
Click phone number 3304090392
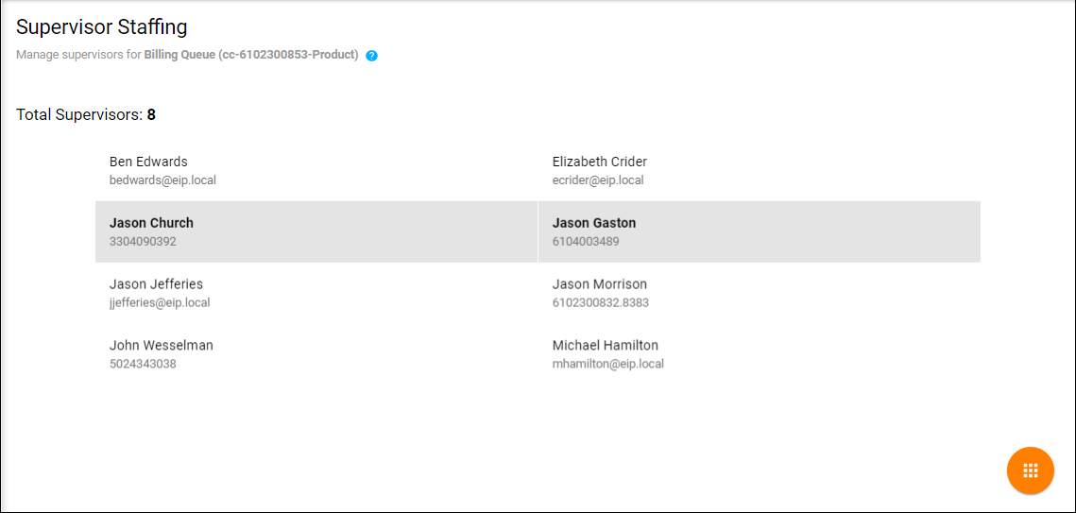(143, 241)
